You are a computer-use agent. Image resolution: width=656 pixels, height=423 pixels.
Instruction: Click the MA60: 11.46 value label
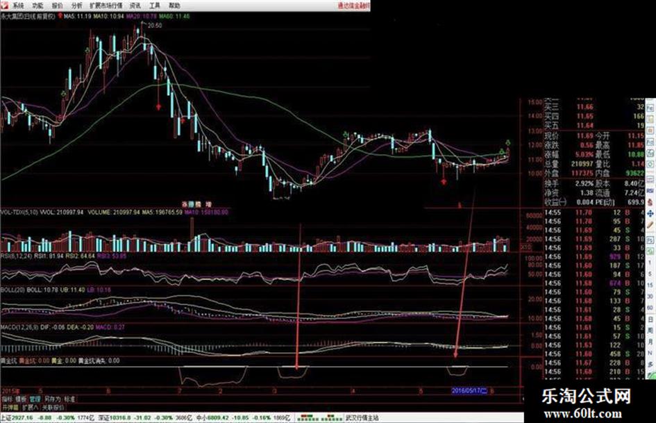[175, 17]
